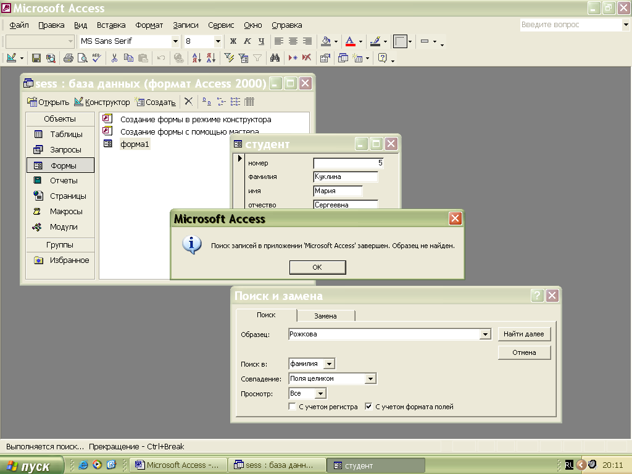Open the Записи menu

click(185, 25)
